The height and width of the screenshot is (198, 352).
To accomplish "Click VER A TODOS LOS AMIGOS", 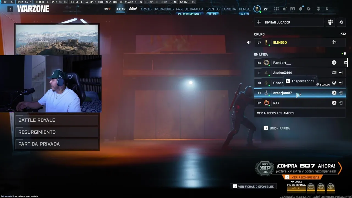I will coord(300,113).
